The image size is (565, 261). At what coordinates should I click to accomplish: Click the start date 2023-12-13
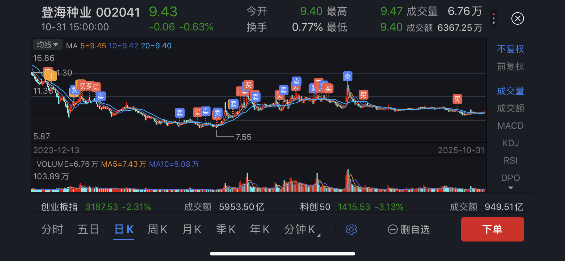(x=56, y=150)
